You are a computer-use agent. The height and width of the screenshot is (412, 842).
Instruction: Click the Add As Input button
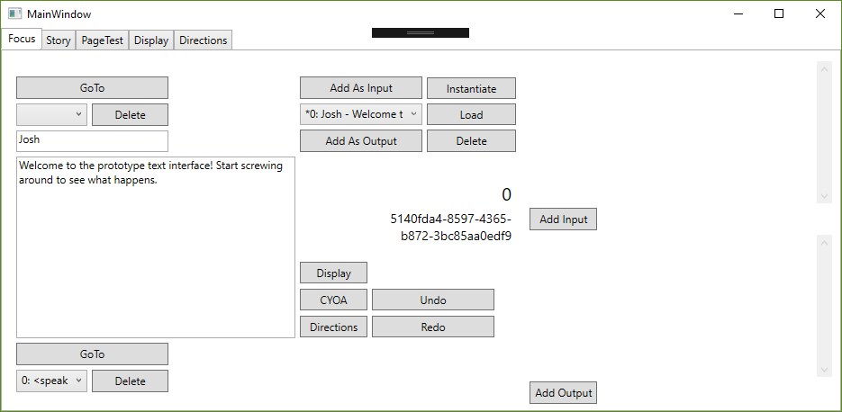click(x=361, y=88)
